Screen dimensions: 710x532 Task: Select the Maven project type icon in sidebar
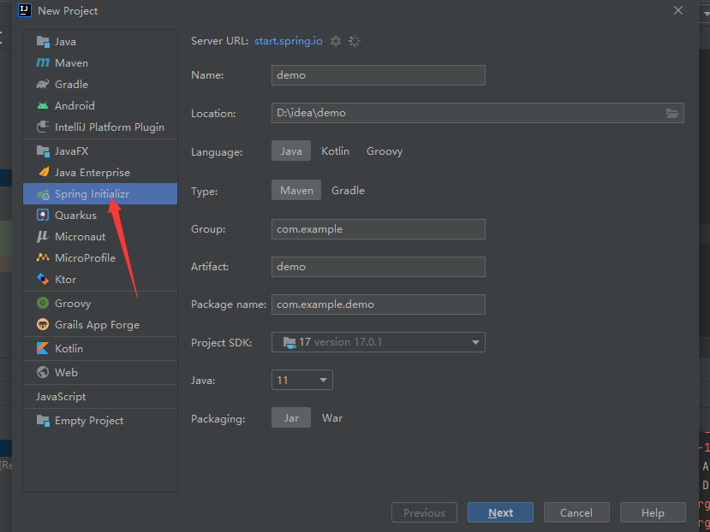click(x=43, y=63)
